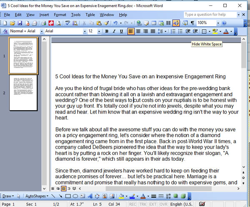Image resolution: width=250 pixels, height=207 pixels.
Task: Select the Line drawing tool
Action: coord(53,196)
